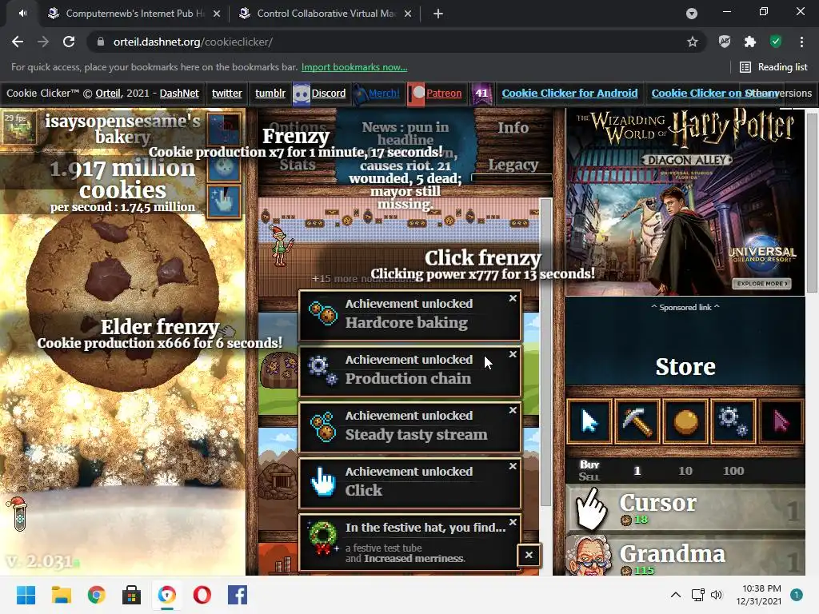Click Explore More on Harry Potter ad
The image size is (819, 614).
tap(762, 284)
